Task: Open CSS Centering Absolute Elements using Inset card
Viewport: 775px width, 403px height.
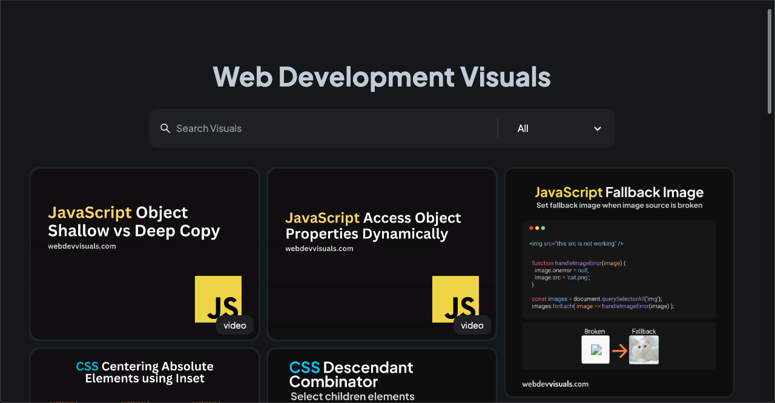Action: [145, 375]
